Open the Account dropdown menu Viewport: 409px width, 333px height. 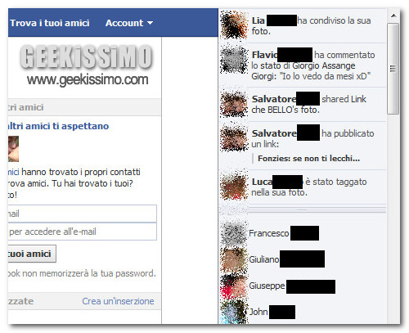(x=128, y=23)
